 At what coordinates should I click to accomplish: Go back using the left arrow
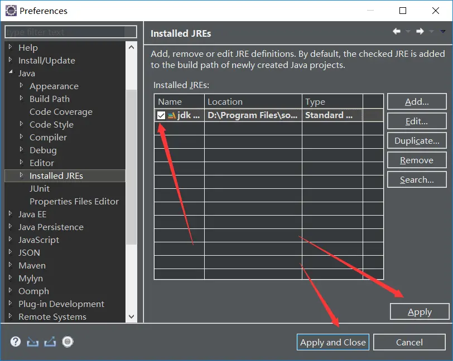396,31
